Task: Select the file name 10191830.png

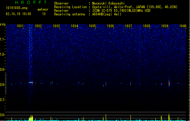Action: pyautogui.click(x=17, y=8)
